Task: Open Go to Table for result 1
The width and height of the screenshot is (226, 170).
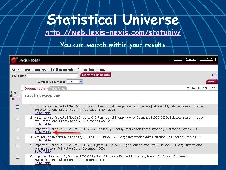Action: point(42,113)
